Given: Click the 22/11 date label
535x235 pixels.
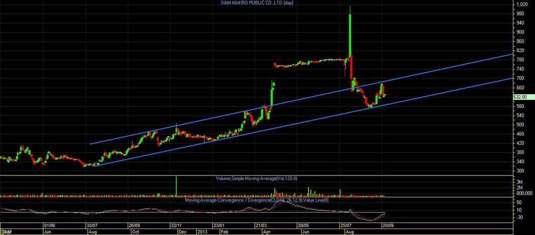Looking at the screenshot, I should [176, 225].
